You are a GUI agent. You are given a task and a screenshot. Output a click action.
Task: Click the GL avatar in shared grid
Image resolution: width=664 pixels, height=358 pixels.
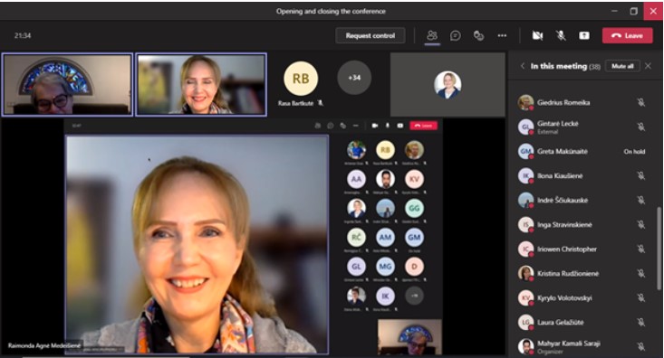click(x=356, y=267)
